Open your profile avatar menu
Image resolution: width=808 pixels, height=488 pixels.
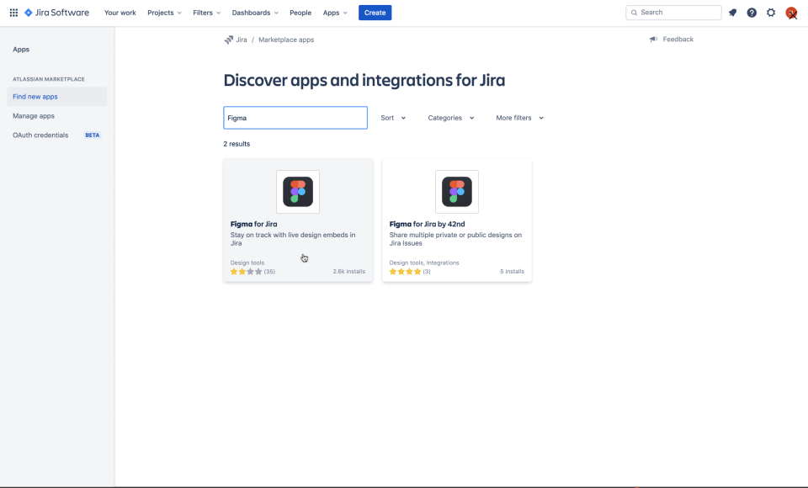tap(790, 12)
